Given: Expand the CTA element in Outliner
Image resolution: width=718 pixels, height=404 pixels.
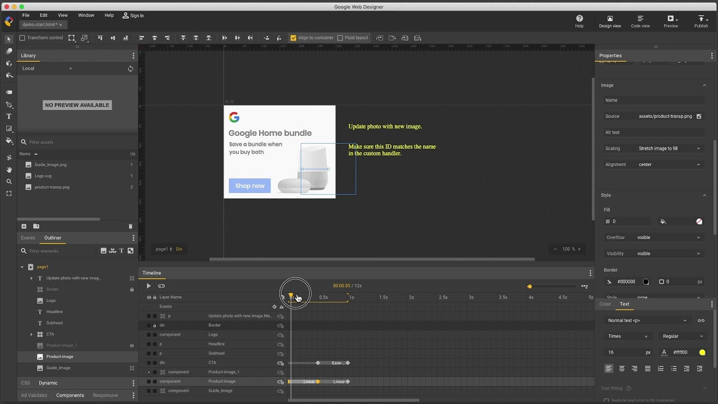Looking at the screenshot, I should [31, 334].
